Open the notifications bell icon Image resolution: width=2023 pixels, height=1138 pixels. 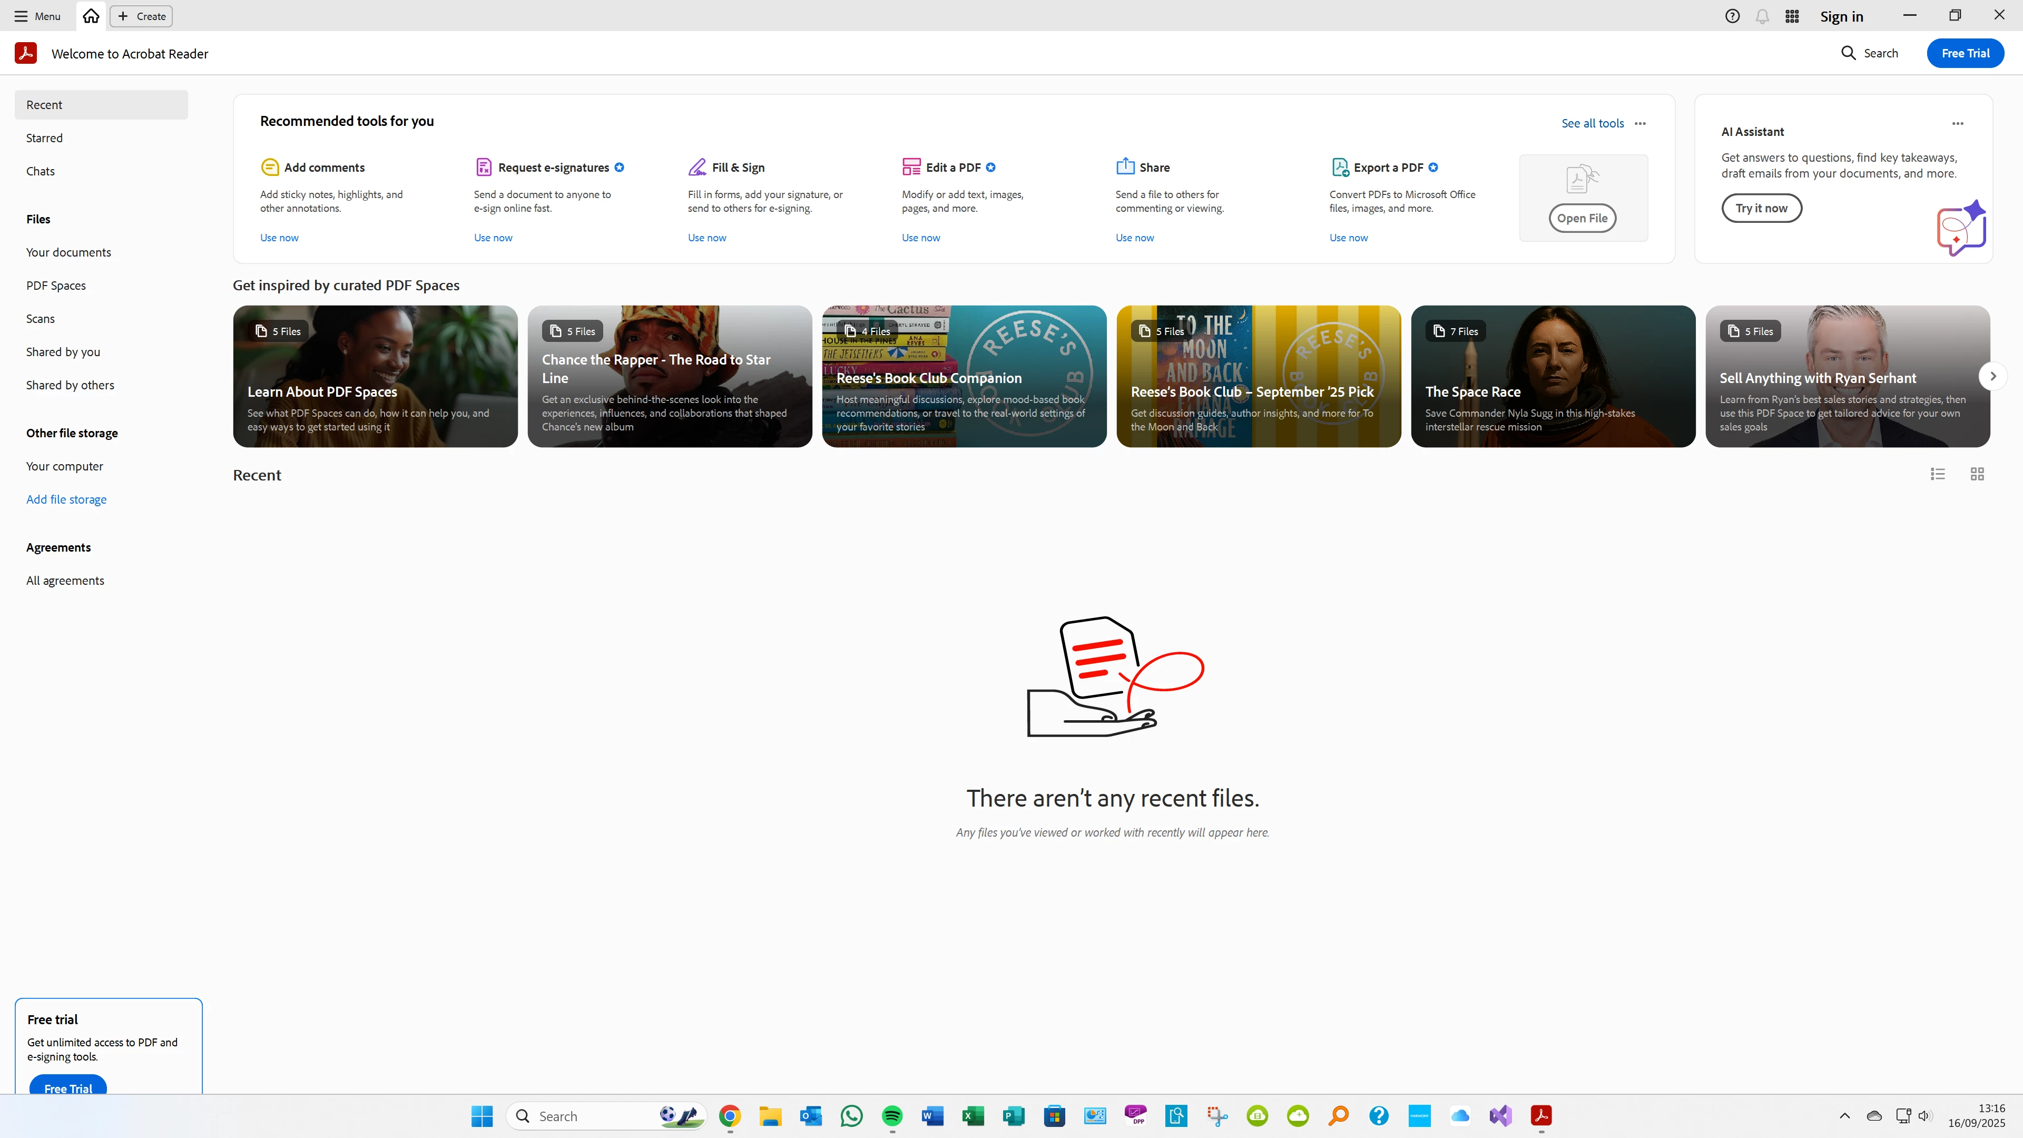click(x=1762, y=16)
